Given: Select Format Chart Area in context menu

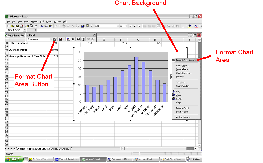Looking at the screenshot, I should point(186,60).
